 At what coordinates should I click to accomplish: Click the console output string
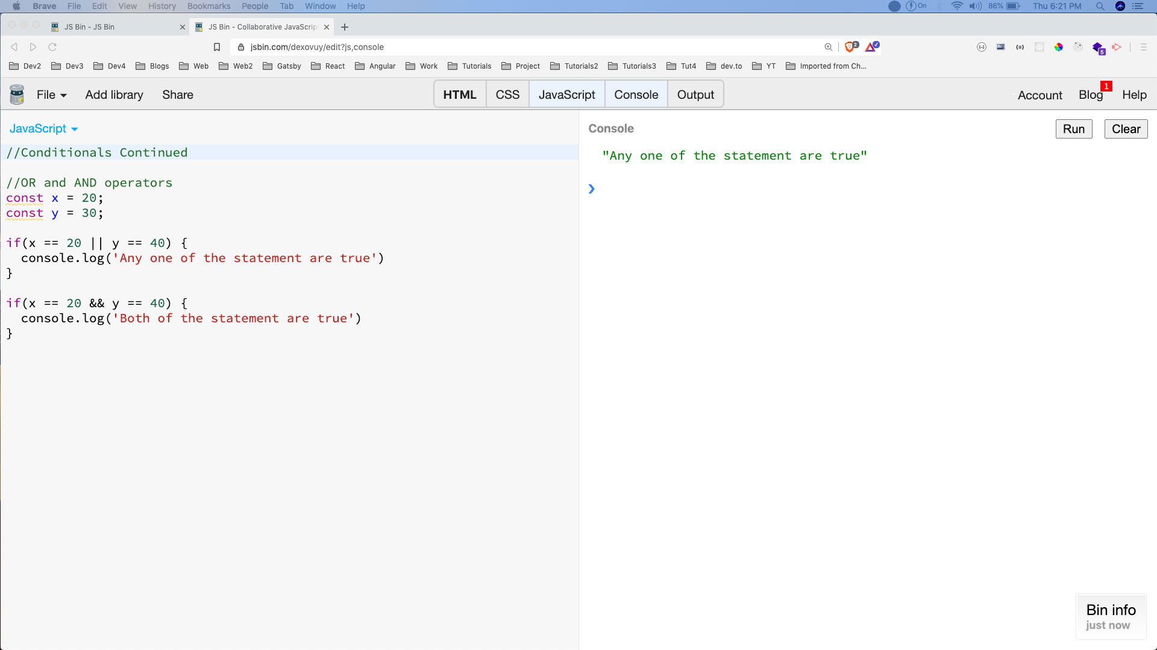tap(735, 155)
